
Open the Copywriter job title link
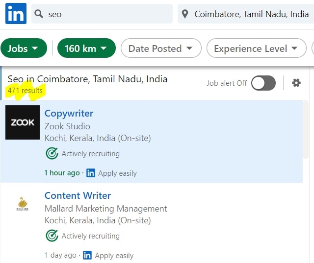pyautogui.click(x=69, y=113)
